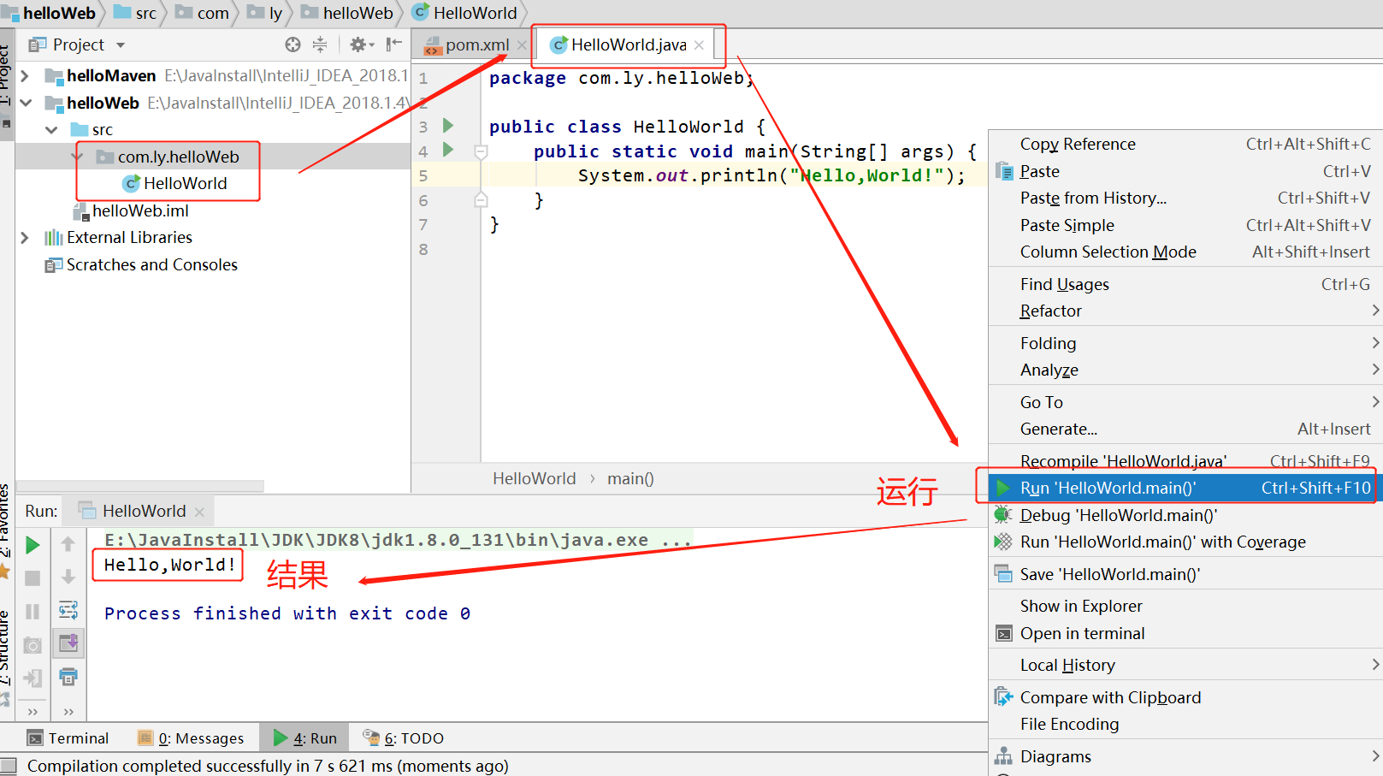Expand more actions below the Run panel left toolbar
The width and height of the screenshot is (1383, 776).
point(33,712)
